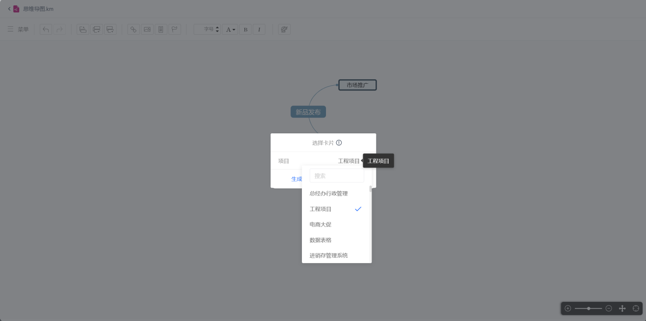The height and width of the screenshot is (321, 646).
Task: Choose 数据表格 from the list
Action: tap(336, 240)
